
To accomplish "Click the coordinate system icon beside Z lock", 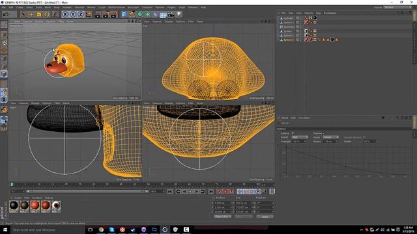I will pos(89,14).
